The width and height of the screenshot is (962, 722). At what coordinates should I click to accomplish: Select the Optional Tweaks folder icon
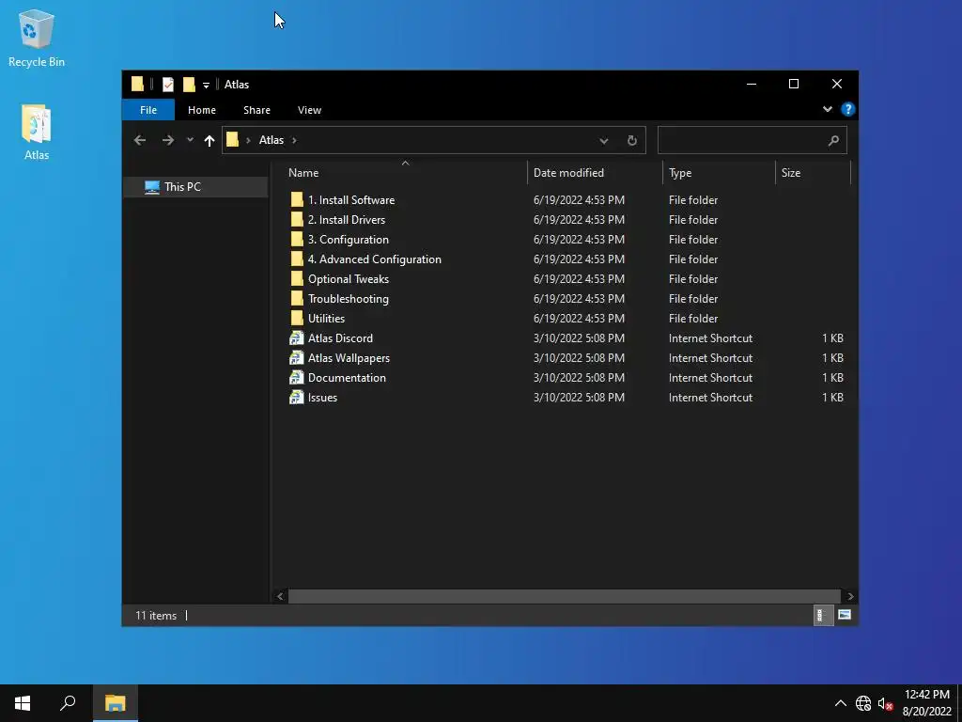[x=297, y=278]
